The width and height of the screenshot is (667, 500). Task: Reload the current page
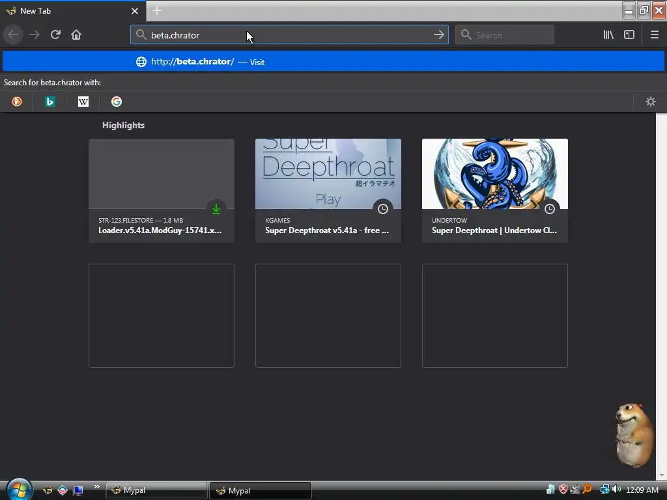coord(55,35)
